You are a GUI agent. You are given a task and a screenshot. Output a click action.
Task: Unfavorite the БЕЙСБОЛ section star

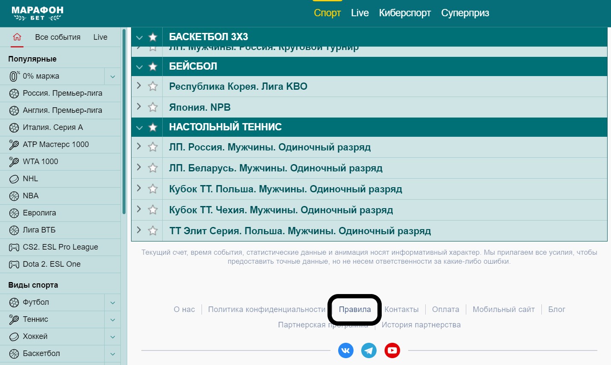152,66
